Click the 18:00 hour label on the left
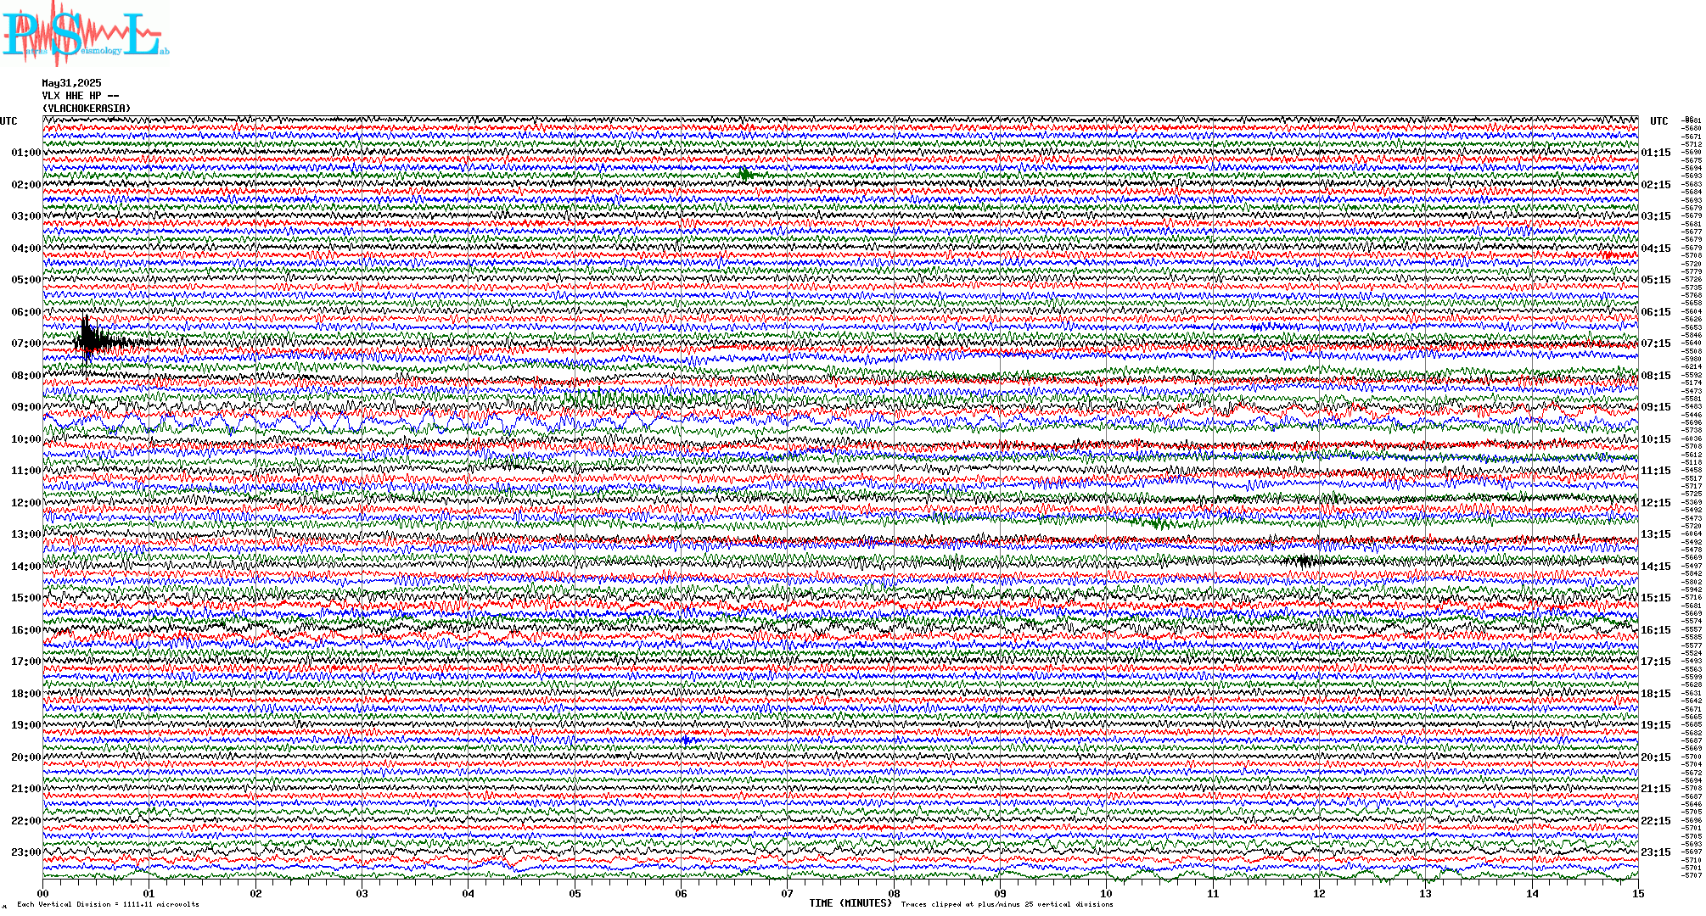This screenshot has width=1706, height=916. (x=26, y=694)
